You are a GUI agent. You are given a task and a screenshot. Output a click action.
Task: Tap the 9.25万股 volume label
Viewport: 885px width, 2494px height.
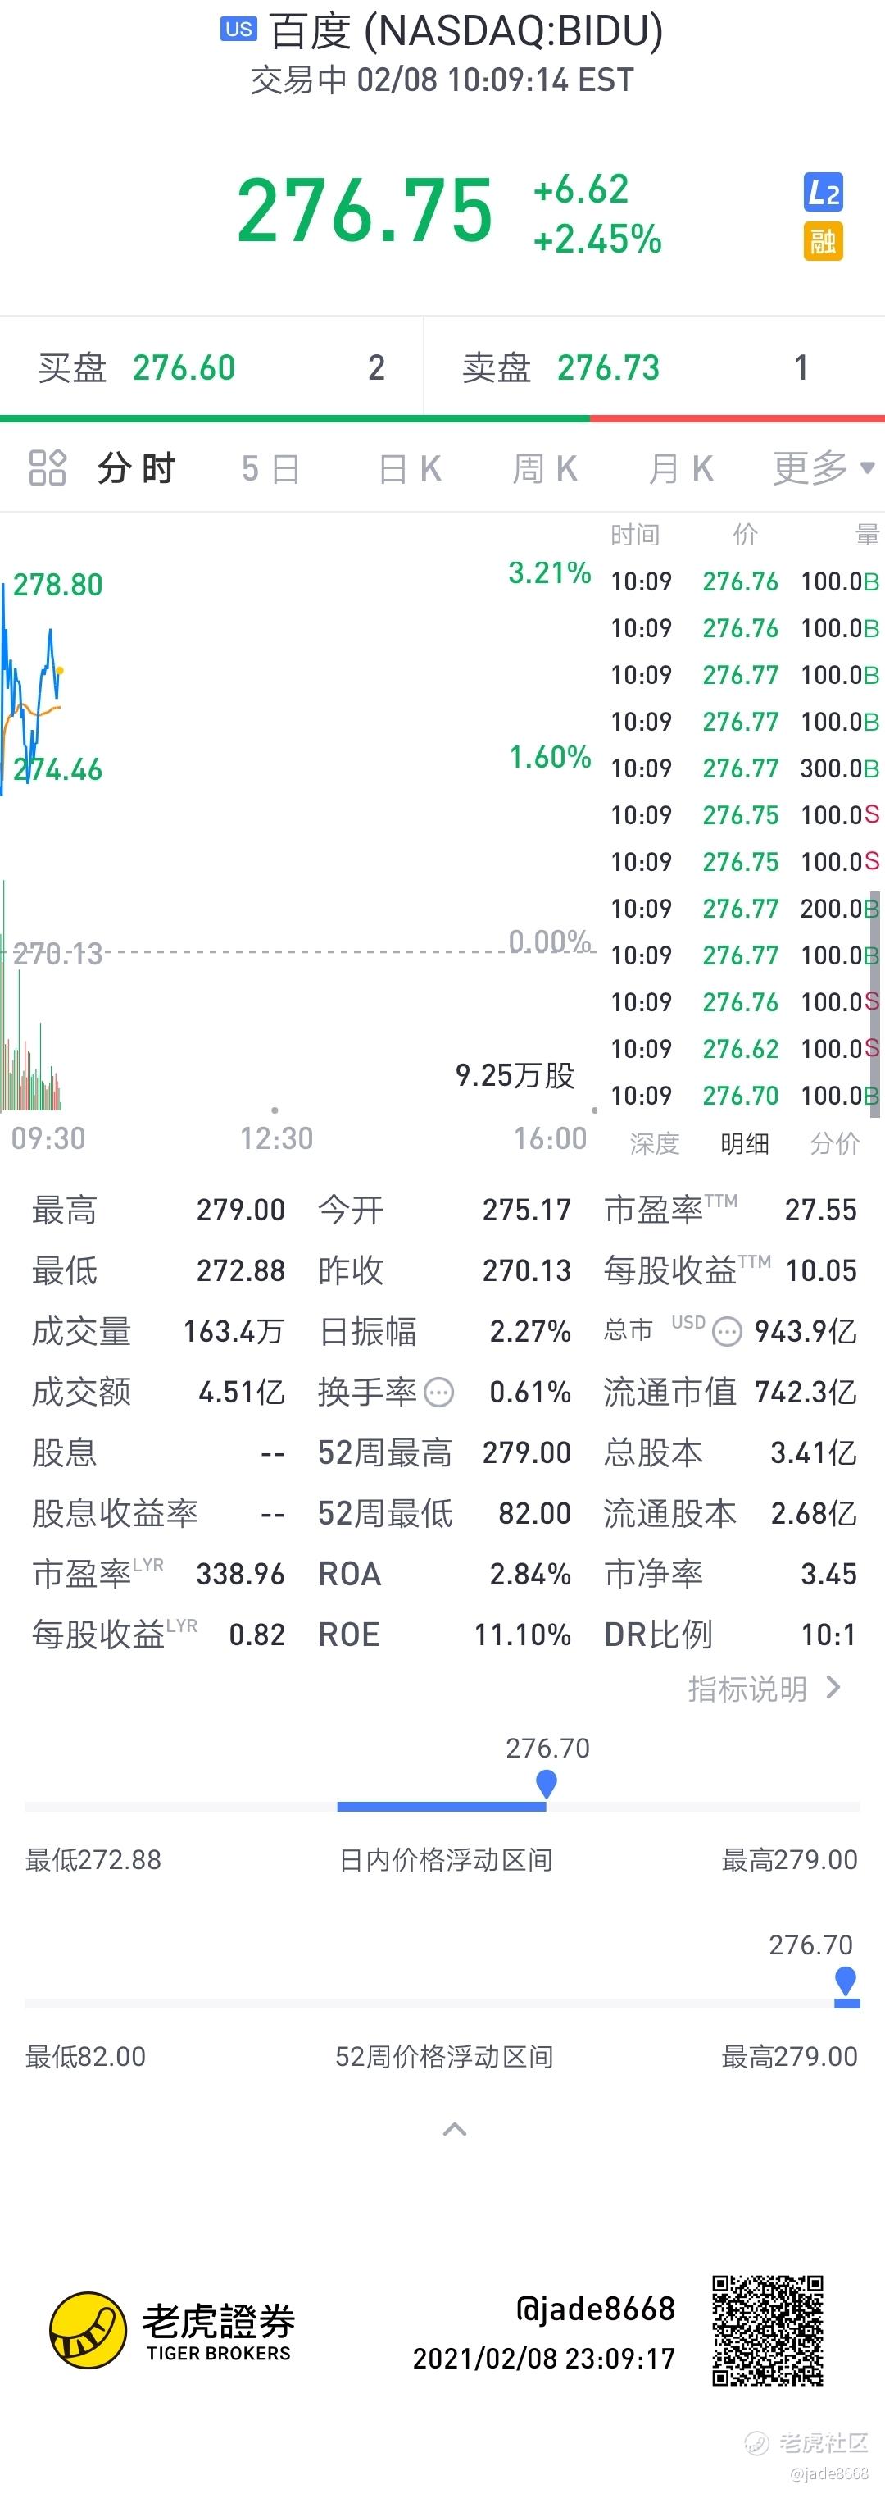515,1074
